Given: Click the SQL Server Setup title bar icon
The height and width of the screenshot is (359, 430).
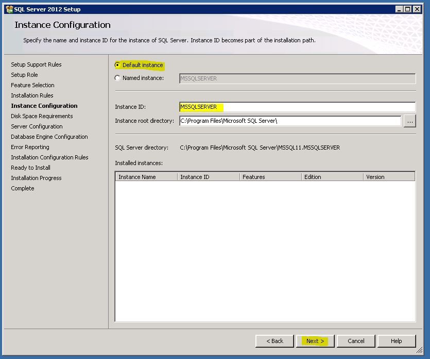Looking at the screenshot, I should click(x=9, y=9).
